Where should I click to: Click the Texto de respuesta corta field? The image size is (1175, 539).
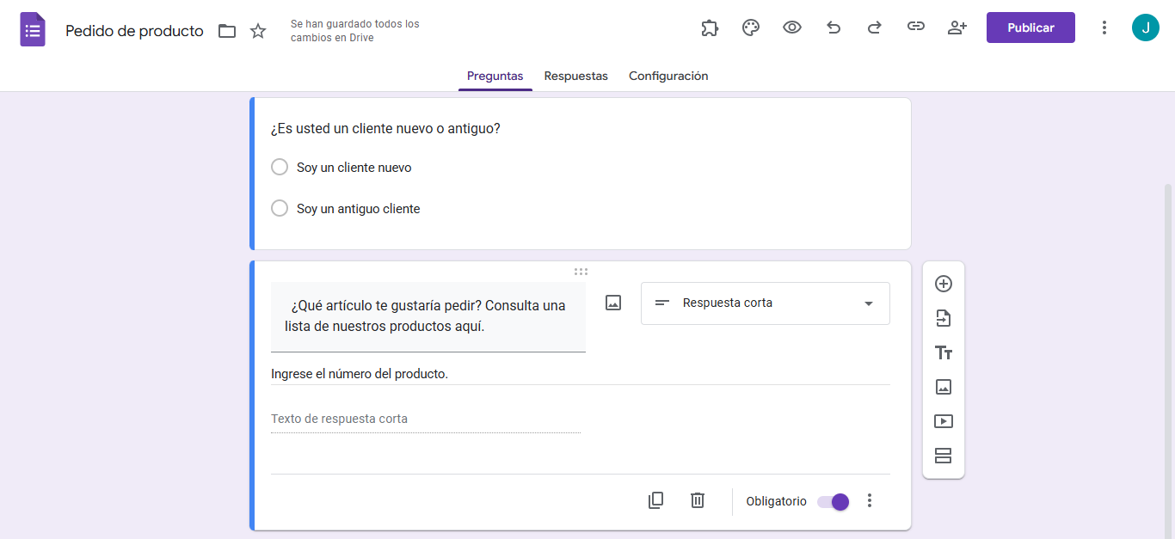426,420
